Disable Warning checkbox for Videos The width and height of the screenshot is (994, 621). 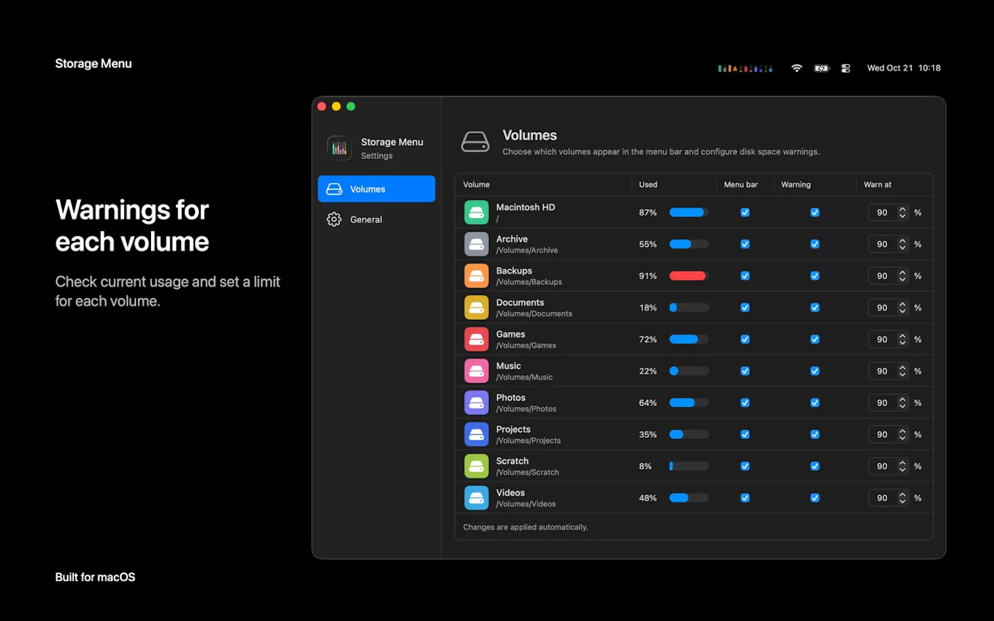tap(814, 497)
